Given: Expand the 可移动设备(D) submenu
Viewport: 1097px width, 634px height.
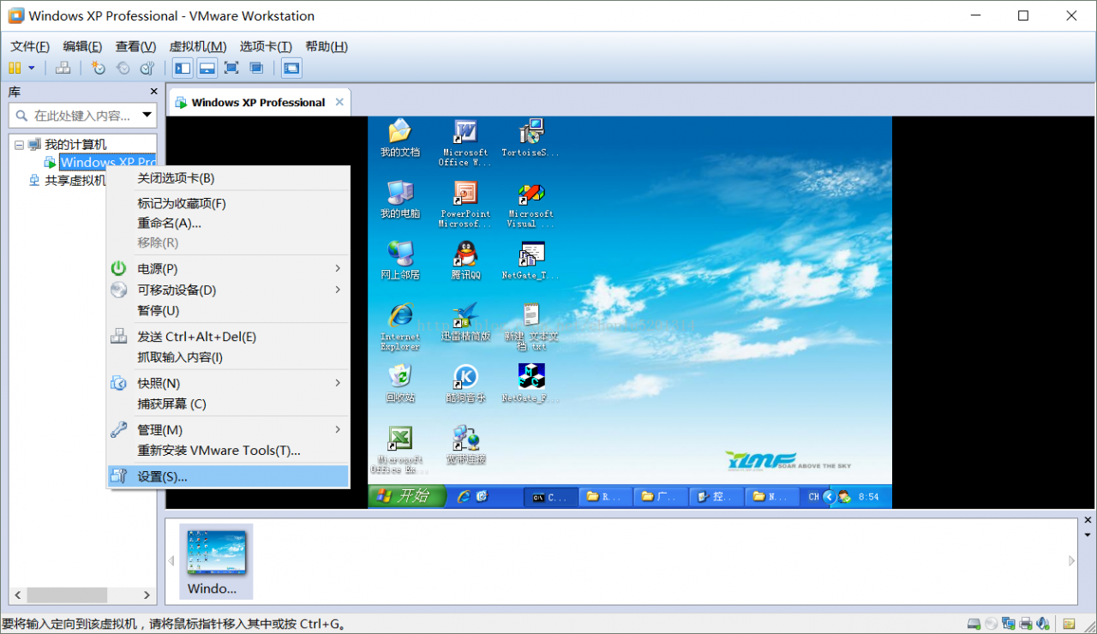Looking at the screenshot, I should click(x=228, y=290).
